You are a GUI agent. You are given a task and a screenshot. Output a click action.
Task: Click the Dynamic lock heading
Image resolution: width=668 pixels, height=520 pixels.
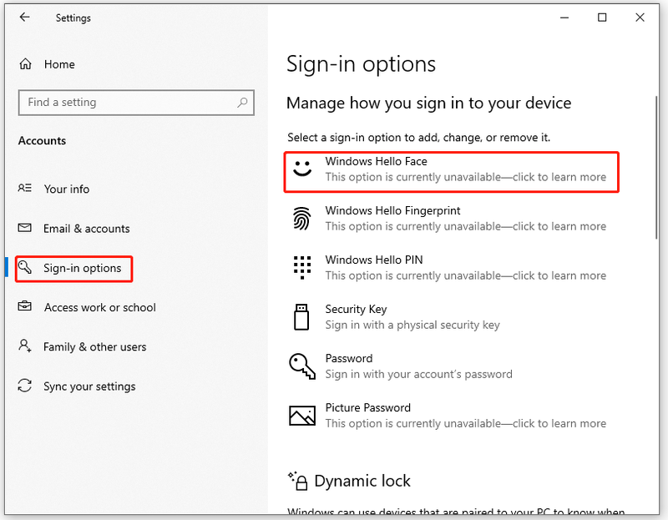pyautogui.click(x=362, y=481)
